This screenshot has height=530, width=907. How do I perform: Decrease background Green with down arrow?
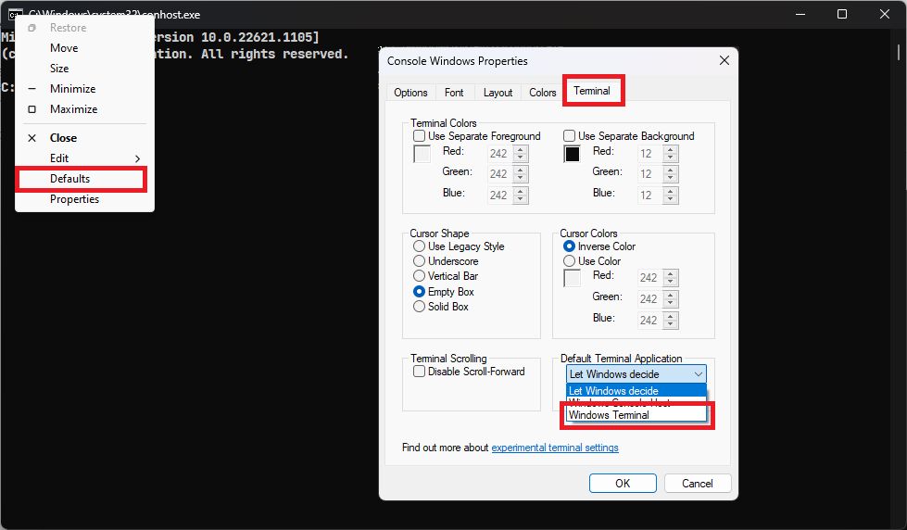[x=671, y=178]
